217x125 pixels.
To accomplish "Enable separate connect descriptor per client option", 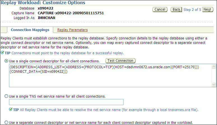I will 6,122.
